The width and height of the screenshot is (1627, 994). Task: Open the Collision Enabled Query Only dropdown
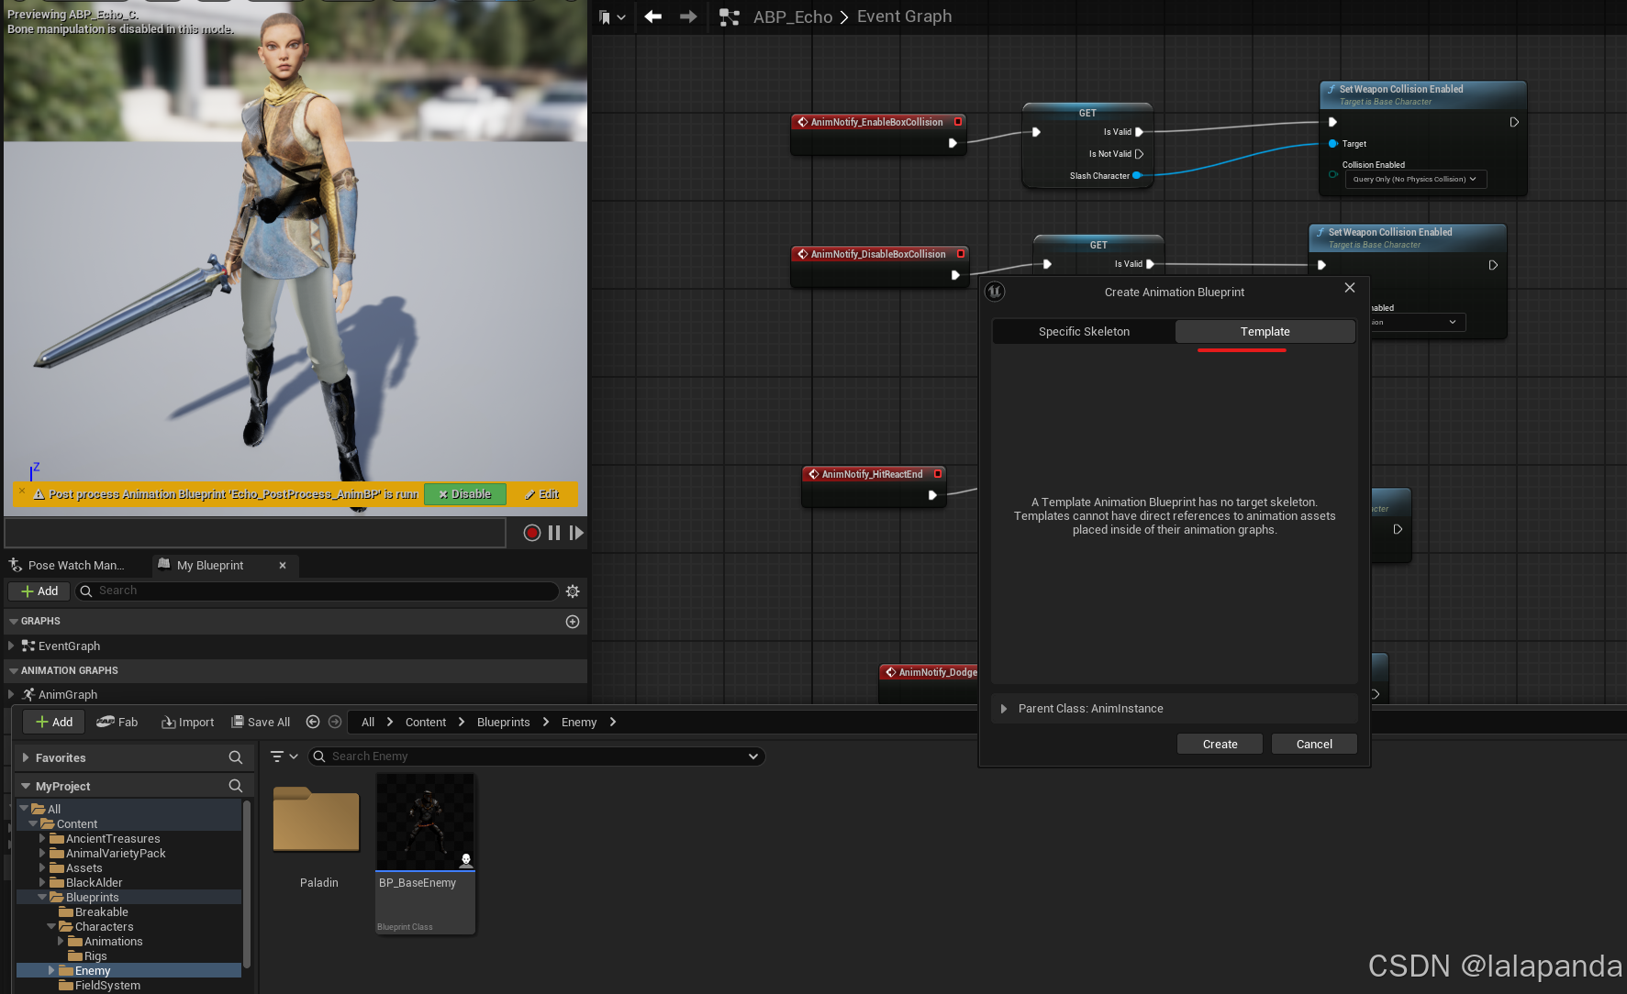[1415, 180]
